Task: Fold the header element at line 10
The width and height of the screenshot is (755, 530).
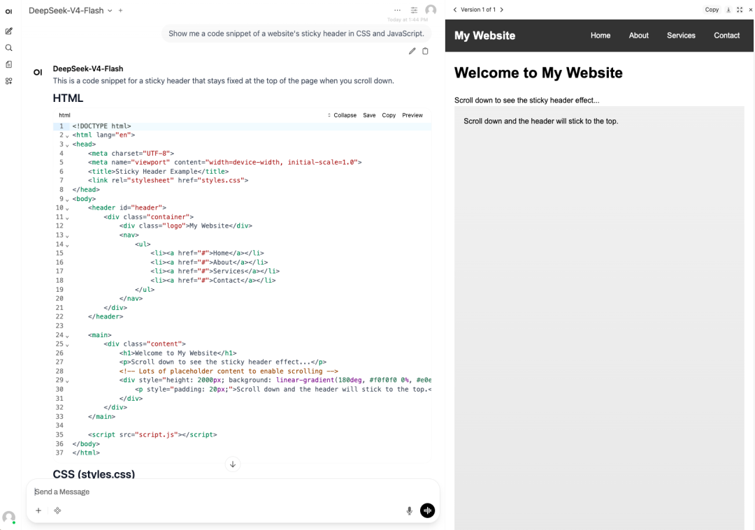Action: tap(67, 209)
